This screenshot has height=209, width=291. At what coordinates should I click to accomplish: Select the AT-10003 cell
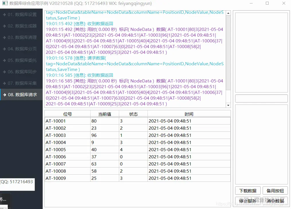pos(68,135)
